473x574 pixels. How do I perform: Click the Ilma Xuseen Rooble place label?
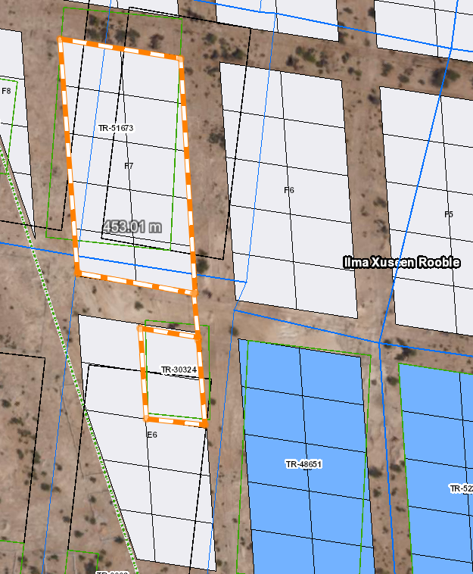point(402,263)
